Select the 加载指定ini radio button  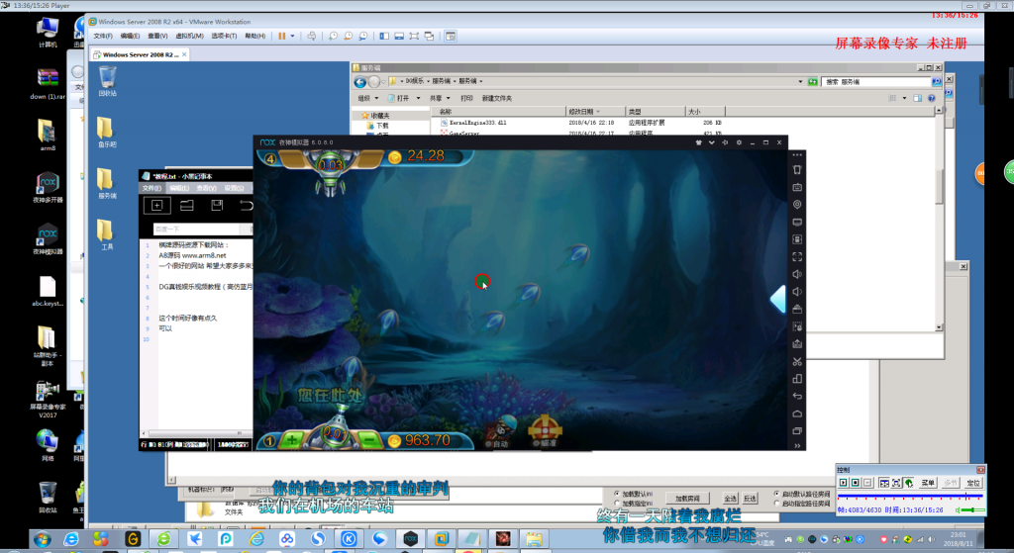point(616,504)
